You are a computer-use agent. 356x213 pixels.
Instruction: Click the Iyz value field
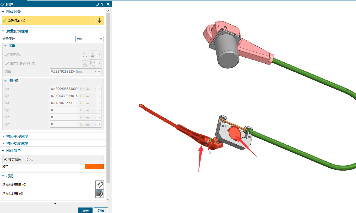click(x=64, y=124)
